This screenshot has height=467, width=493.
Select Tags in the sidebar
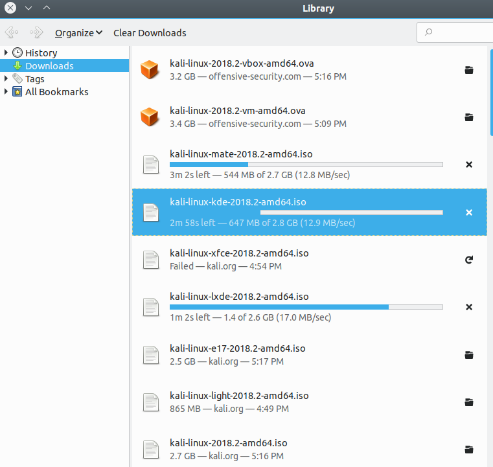coord(34,79)
